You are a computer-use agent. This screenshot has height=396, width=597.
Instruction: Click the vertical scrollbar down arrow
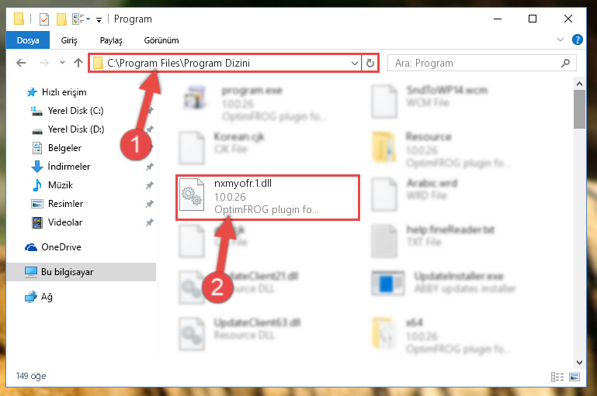tap(579, 363)
